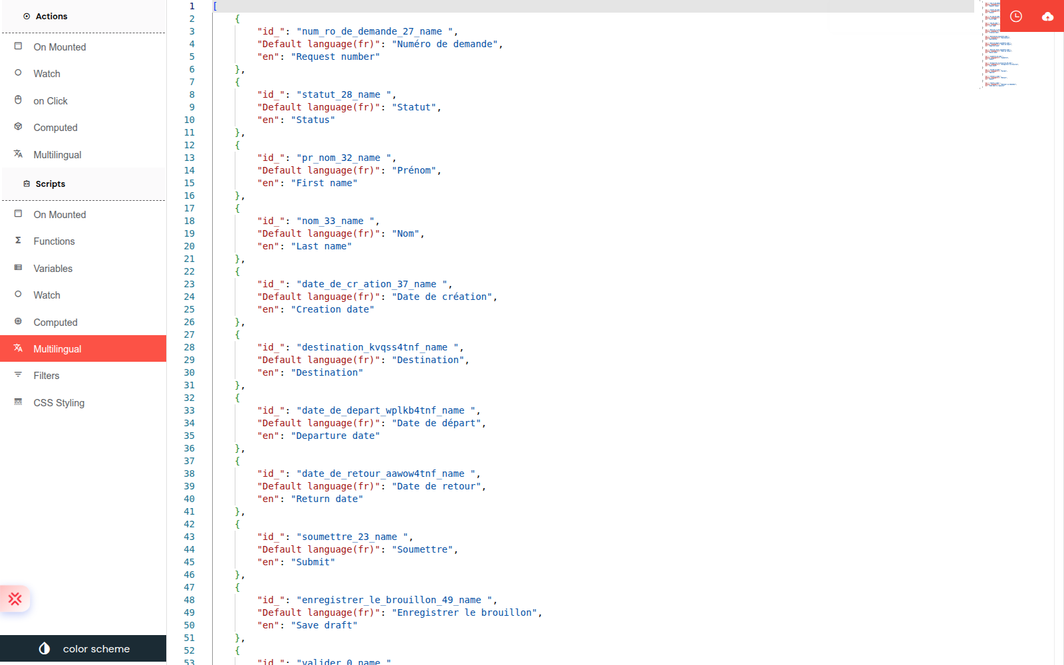Image resolution: width=1064 pixels, height=665 pixels.
Task: Select highlighted Multilingual script item
Action: pyautogui.click(x=83, y=348)
